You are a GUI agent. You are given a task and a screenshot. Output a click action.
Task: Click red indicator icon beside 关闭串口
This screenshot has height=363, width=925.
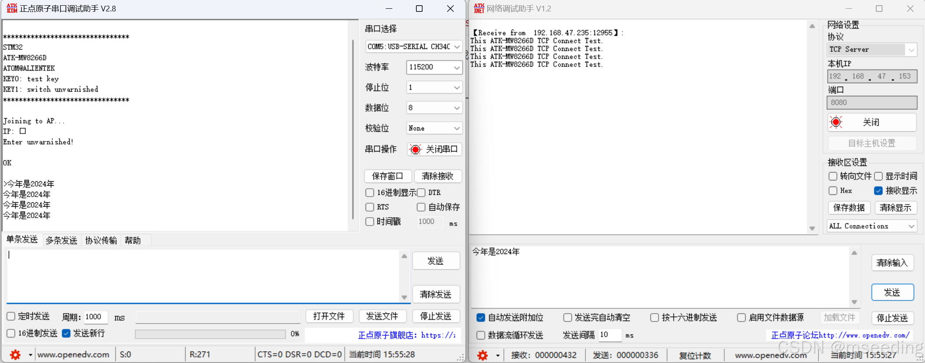(415, 149)
